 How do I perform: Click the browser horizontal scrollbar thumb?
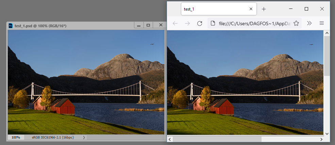tap(217, 139)
